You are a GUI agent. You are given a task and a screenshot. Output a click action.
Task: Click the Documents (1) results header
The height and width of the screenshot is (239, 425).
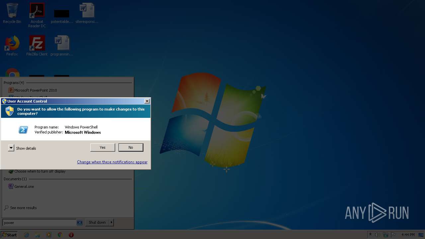[x=15, y=179]
